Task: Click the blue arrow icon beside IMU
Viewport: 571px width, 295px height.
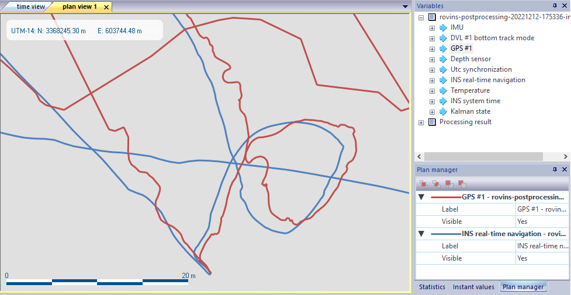Action: [x=442, y=27]
